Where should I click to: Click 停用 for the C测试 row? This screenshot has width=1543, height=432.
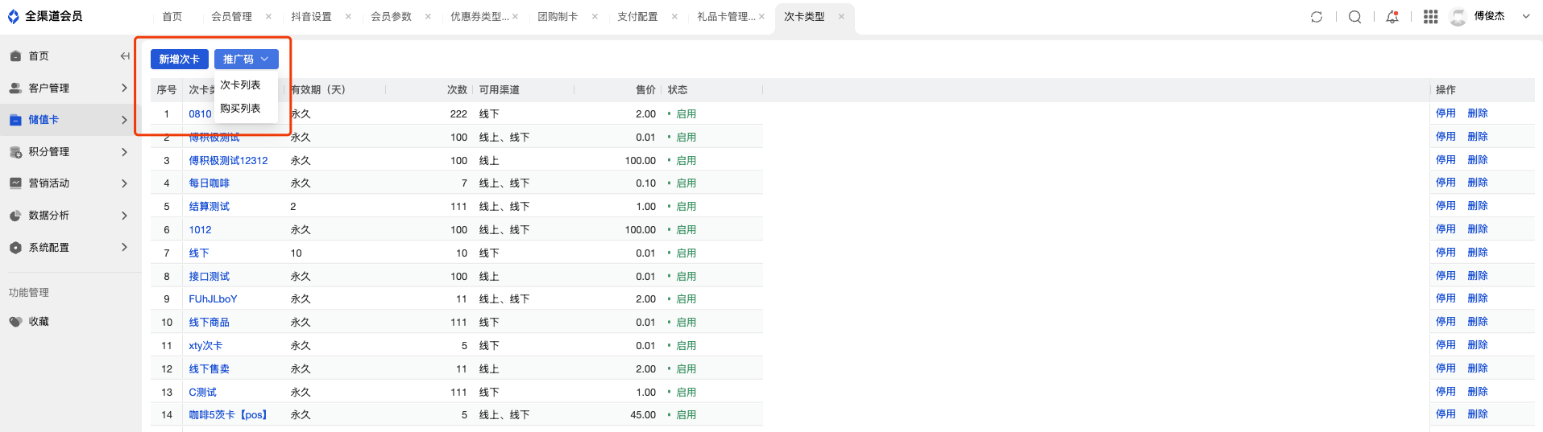1446,392
